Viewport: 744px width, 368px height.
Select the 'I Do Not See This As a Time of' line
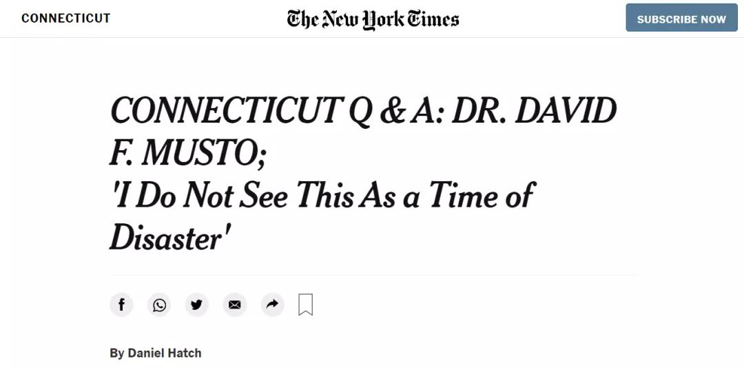pyautogui.click(x=321, y=196)
